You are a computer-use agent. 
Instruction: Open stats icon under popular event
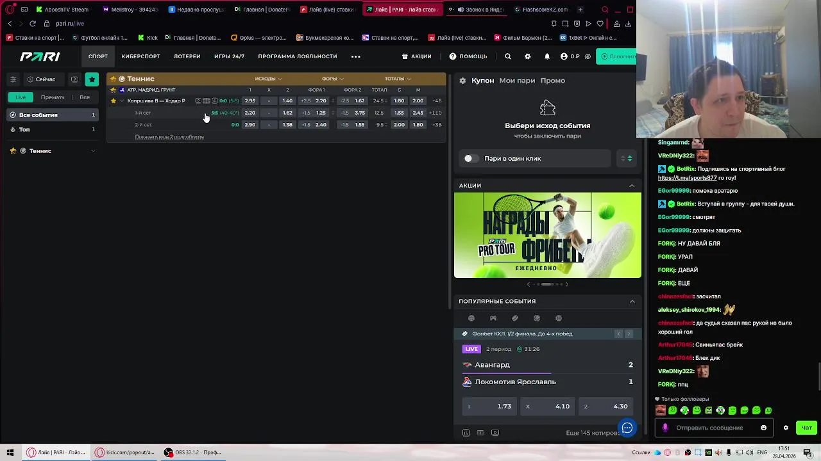[466, 433]
